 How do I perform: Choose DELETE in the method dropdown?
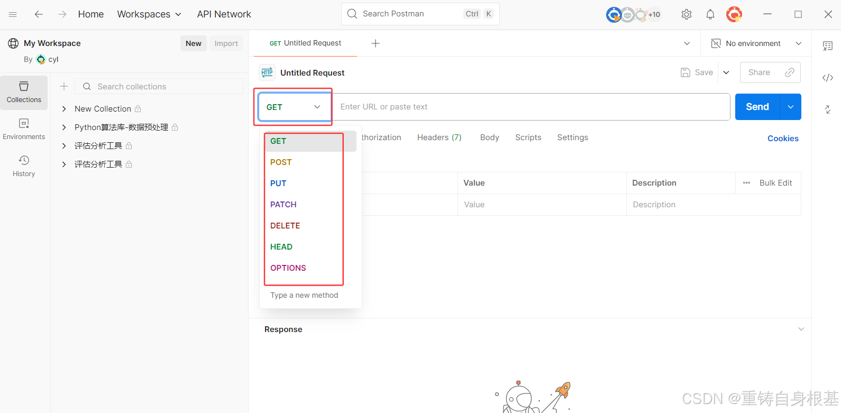click(x=285, y=226)
